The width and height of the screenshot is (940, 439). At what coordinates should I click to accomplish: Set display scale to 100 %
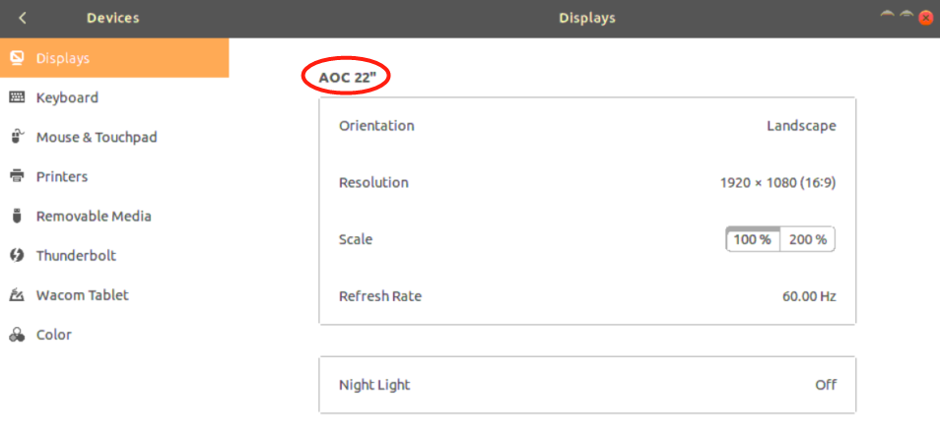click(x=753, y=239)
